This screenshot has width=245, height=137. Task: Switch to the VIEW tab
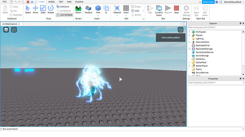click(69, 2)
